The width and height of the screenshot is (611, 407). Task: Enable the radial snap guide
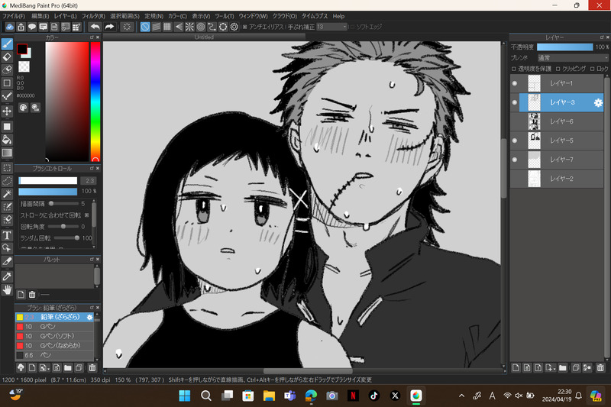point(189,27)
